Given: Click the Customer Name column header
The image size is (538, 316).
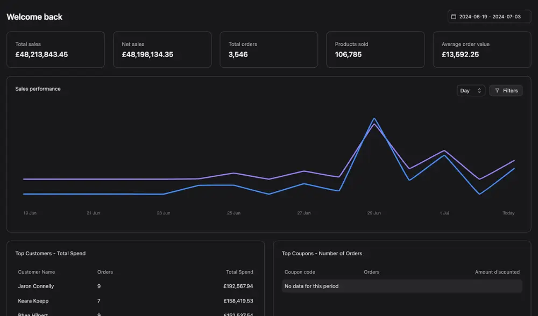Looking at the screenshot, I should [37, 272].
